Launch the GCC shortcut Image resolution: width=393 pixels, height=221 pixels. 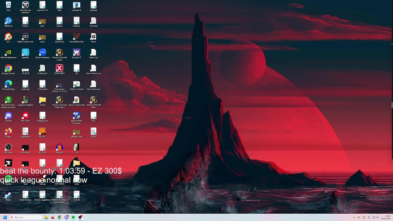(8, 38)
